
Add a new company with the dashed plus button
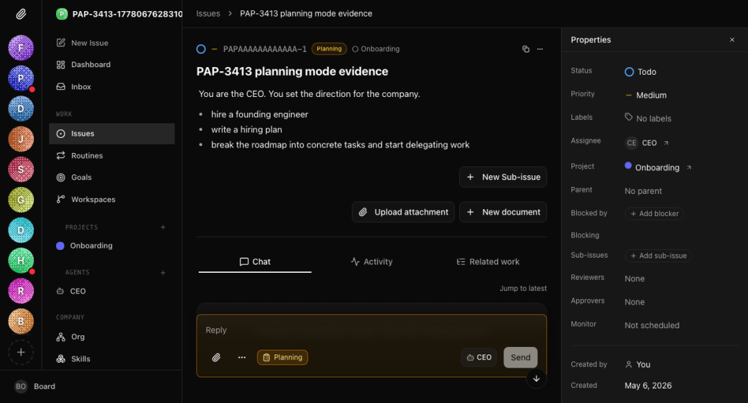coord(21,352)
